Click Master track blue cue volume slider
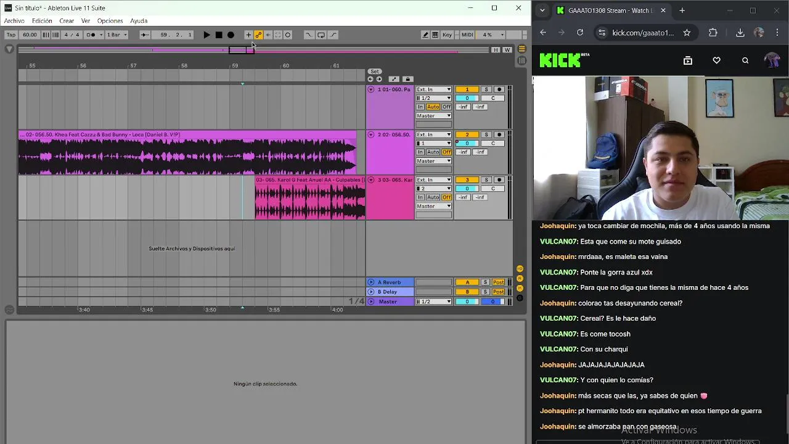The width and height of the screenshot is (789, 444). 493,302
